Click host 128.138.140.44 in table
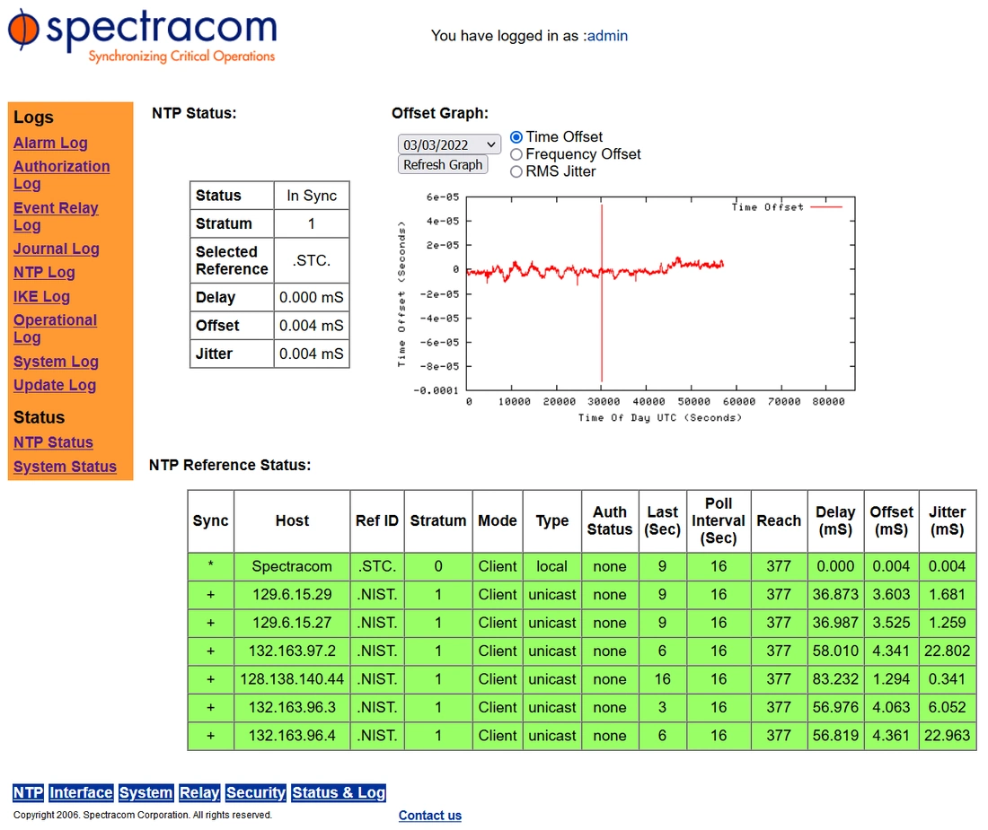 [292, 679]
